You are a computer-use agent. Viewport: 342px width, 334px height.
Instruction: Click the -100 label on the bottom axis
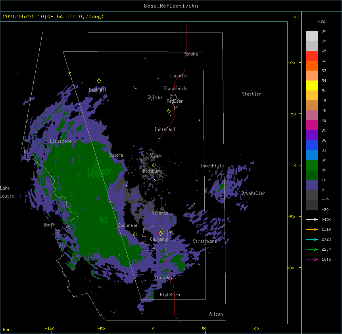coord(50,328)
